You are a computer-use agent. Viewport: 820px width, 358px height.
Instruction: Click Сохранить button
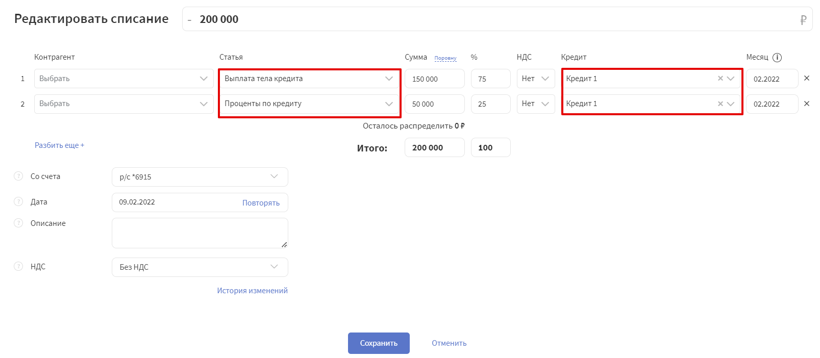[379, 343]
